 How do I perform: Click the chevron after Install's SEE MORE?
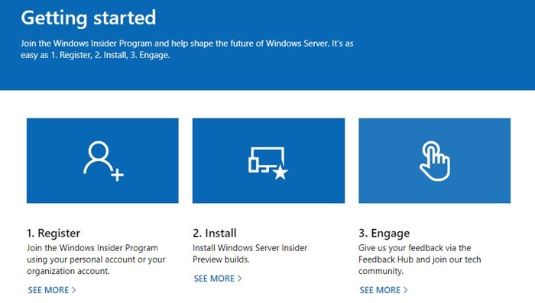tap(239, 279)
